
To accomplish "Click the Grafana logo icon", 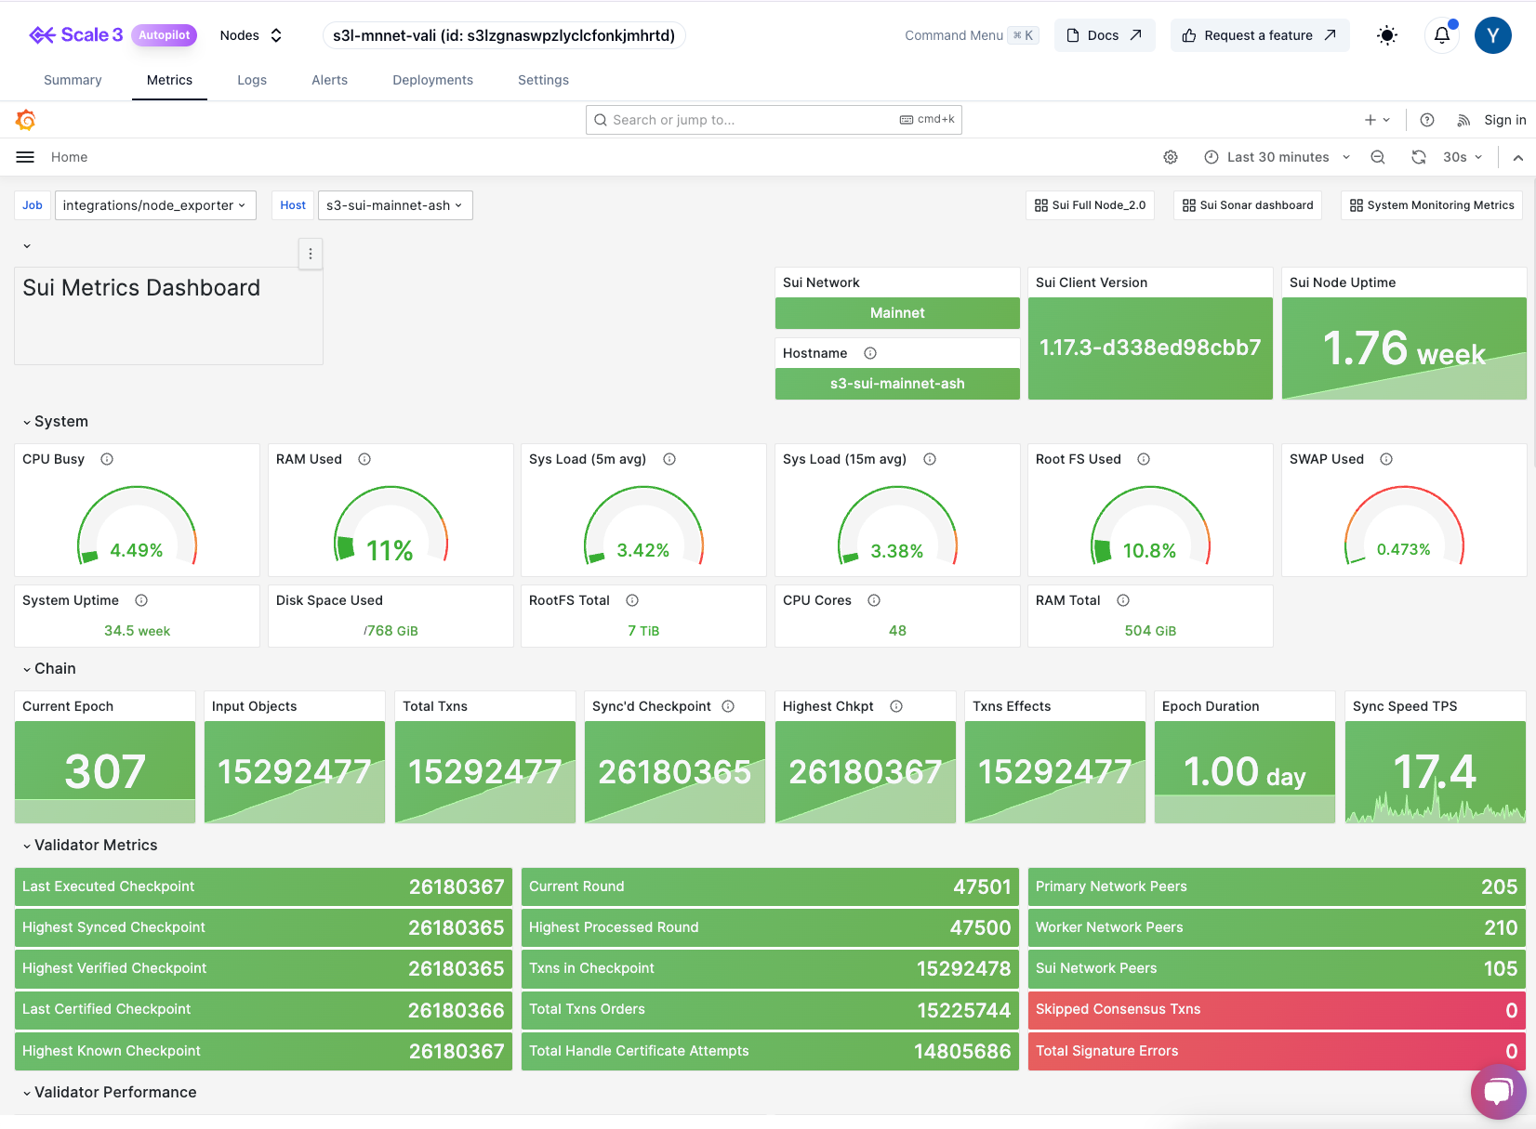I will coord(26,119).
